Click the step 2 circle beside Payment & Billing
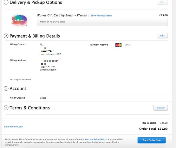Screen dimensions: 176x148 [x=6, y=36]
